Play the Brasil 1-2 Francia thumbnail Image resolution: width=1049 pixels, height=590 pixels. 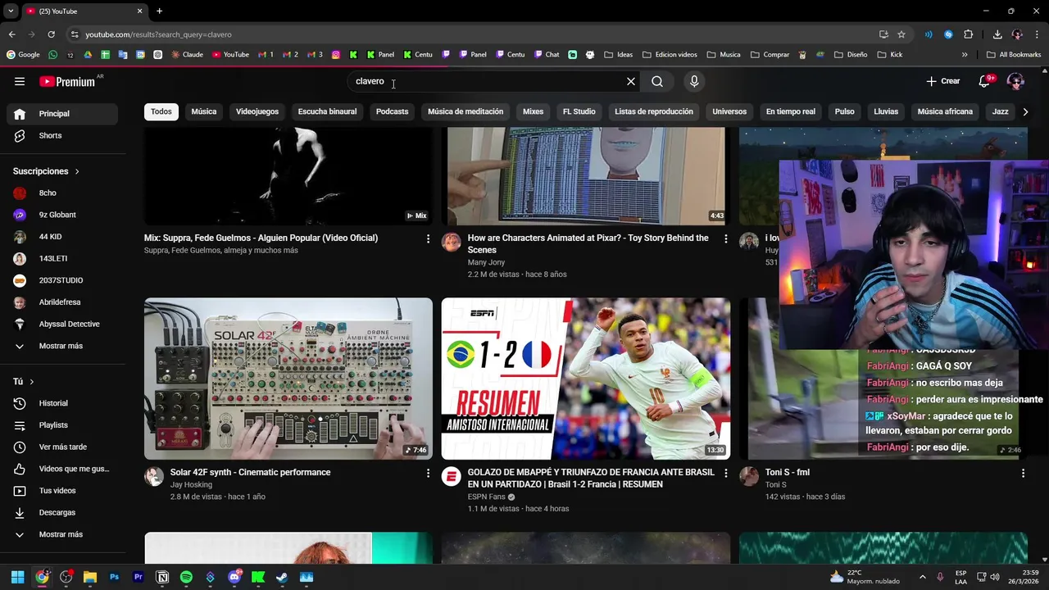[x=586, y=379]
